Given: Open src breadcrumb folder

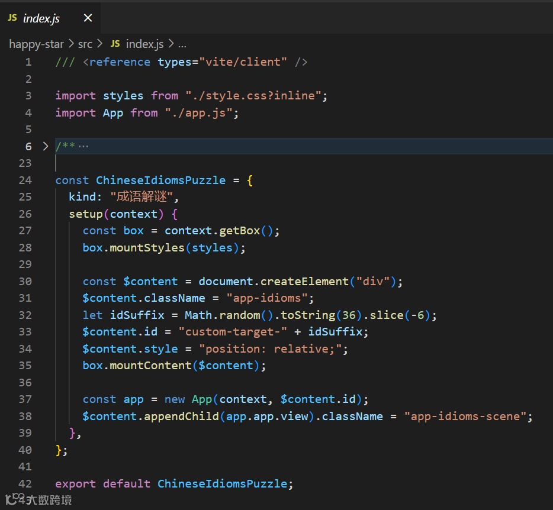Looking at the screenshot, I should (85, 44).
